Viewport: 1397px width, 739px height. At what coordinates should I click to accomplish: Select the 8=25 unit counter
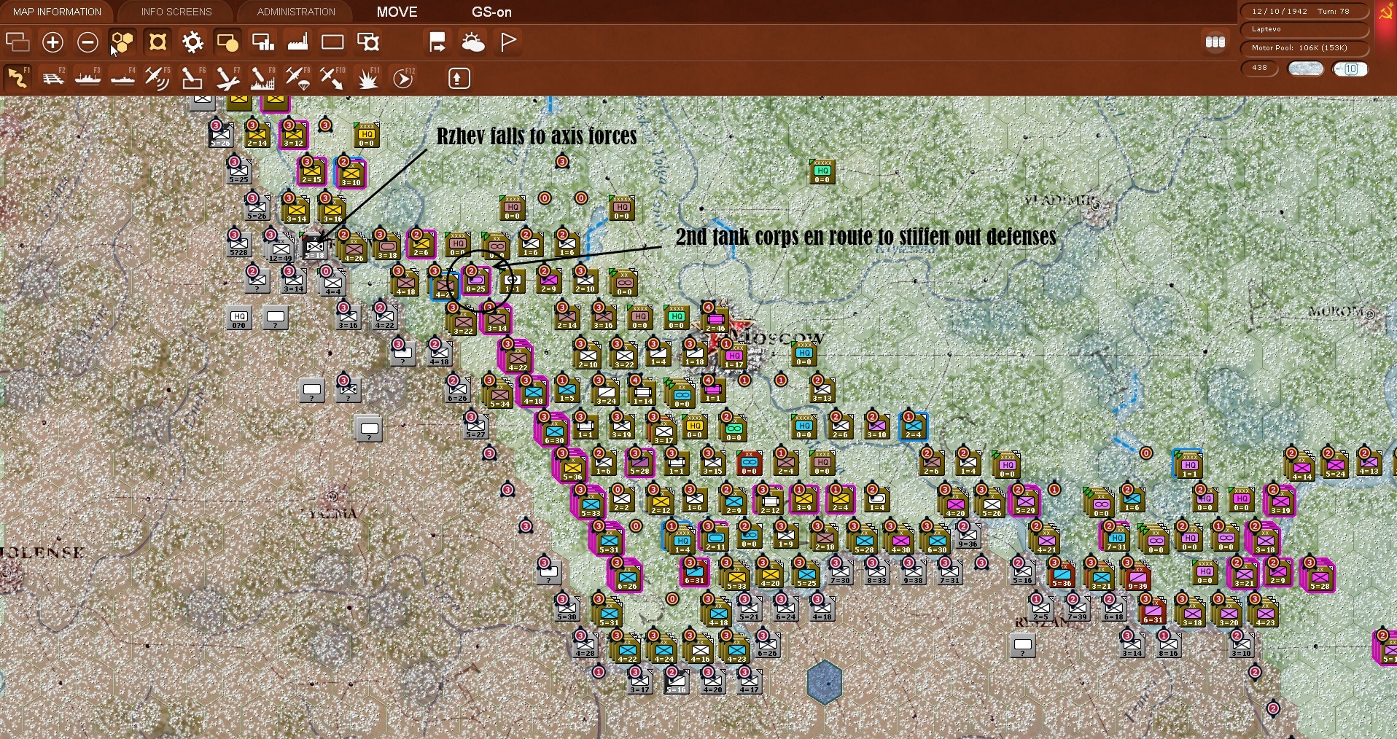coord(476,281)
